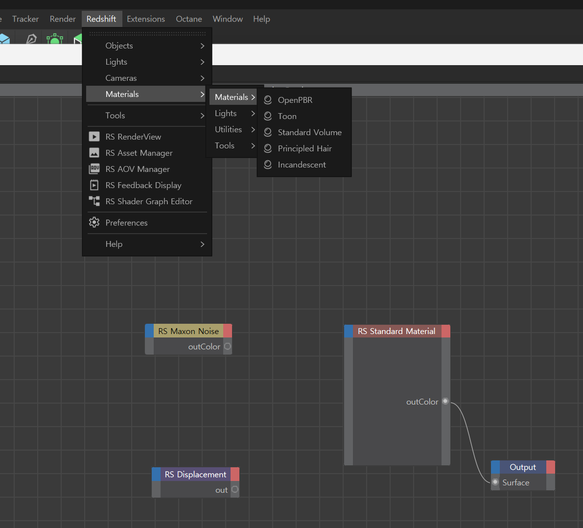
Task: Expand Tools submenu arrow in Redshift menu
Action: pos(202,116)
